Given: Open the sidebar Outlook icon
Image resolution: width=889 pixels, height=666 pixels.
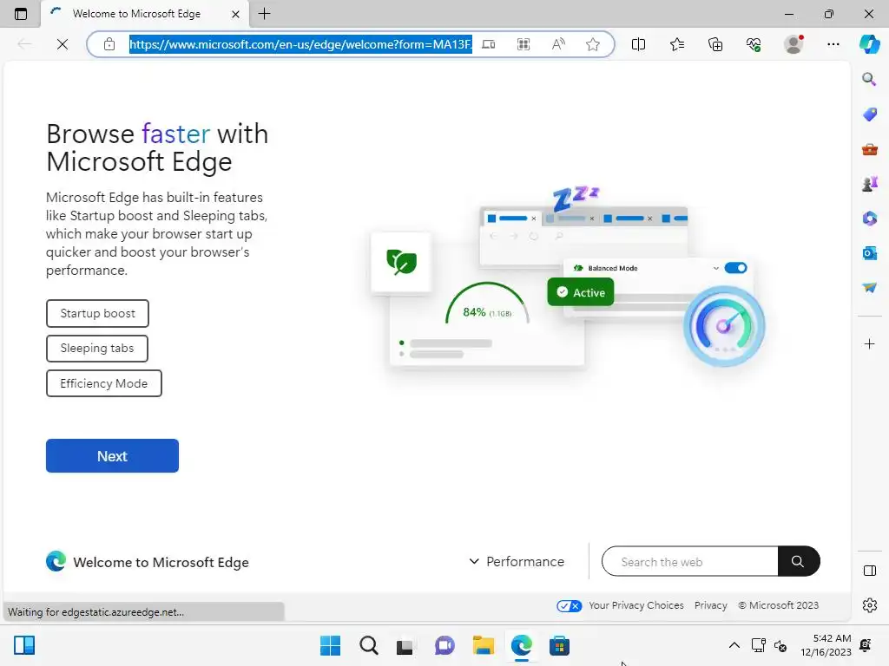Looking at the screenshot, I should (870, 253).
